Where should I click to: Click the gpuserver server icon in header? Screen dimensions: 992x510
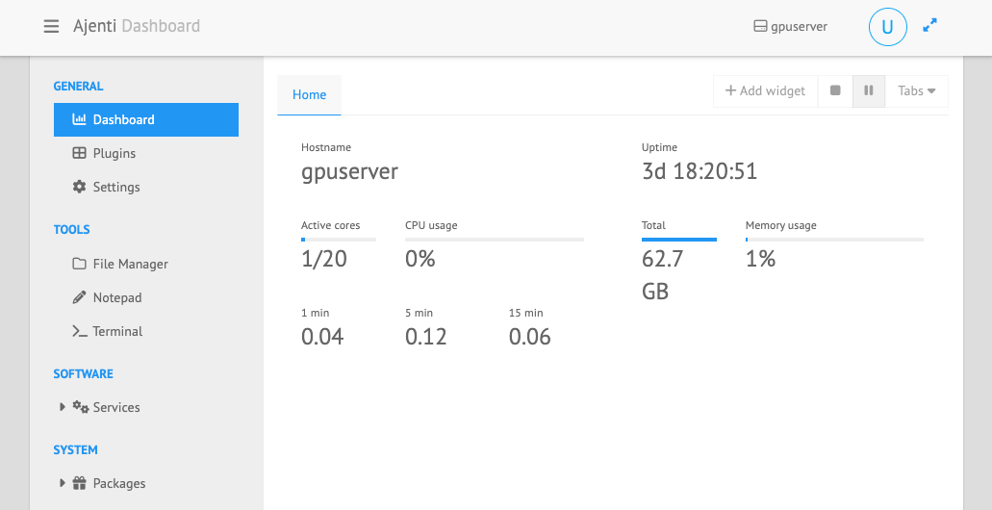[760, 27]
